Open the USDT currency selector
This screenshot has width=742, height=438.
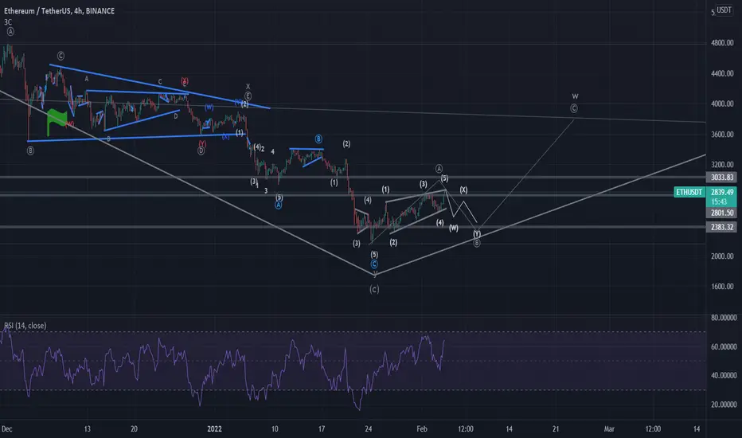point(724,10)
